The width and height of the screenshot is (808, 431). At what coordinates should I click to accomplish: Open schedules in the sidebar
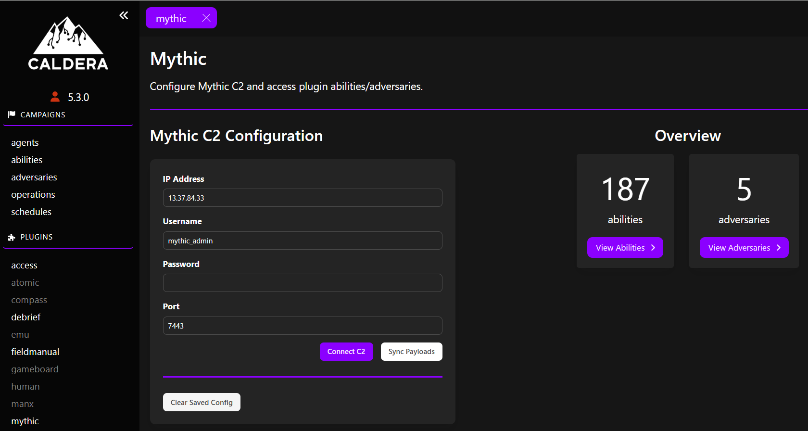click(31, 212)
